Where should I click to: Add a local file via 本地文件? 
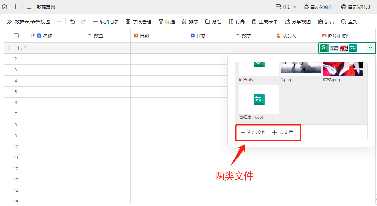click(253, 132)
